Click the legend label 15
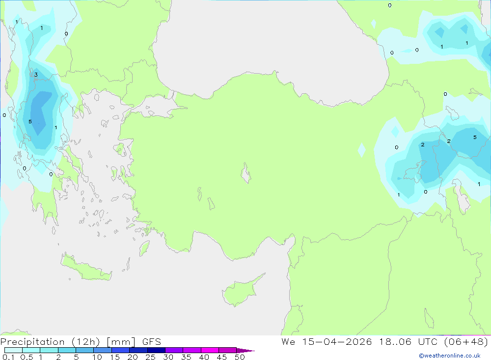Image resolution: width=491 pixels, height=360 pixels. click(115, 357)
